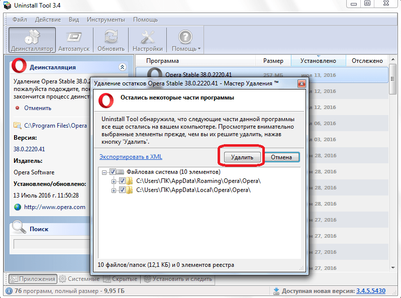Click the folder icon of Local\Opera path

(130, 190)
